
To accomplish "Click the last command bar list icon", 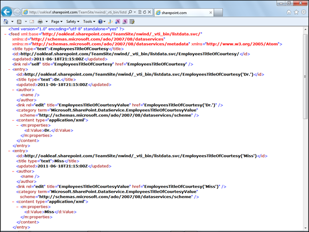I will tap(132, 22).
